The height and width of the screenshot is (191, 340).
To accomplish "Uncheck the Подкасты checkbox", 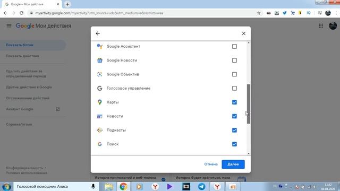I will pos(234,130).
